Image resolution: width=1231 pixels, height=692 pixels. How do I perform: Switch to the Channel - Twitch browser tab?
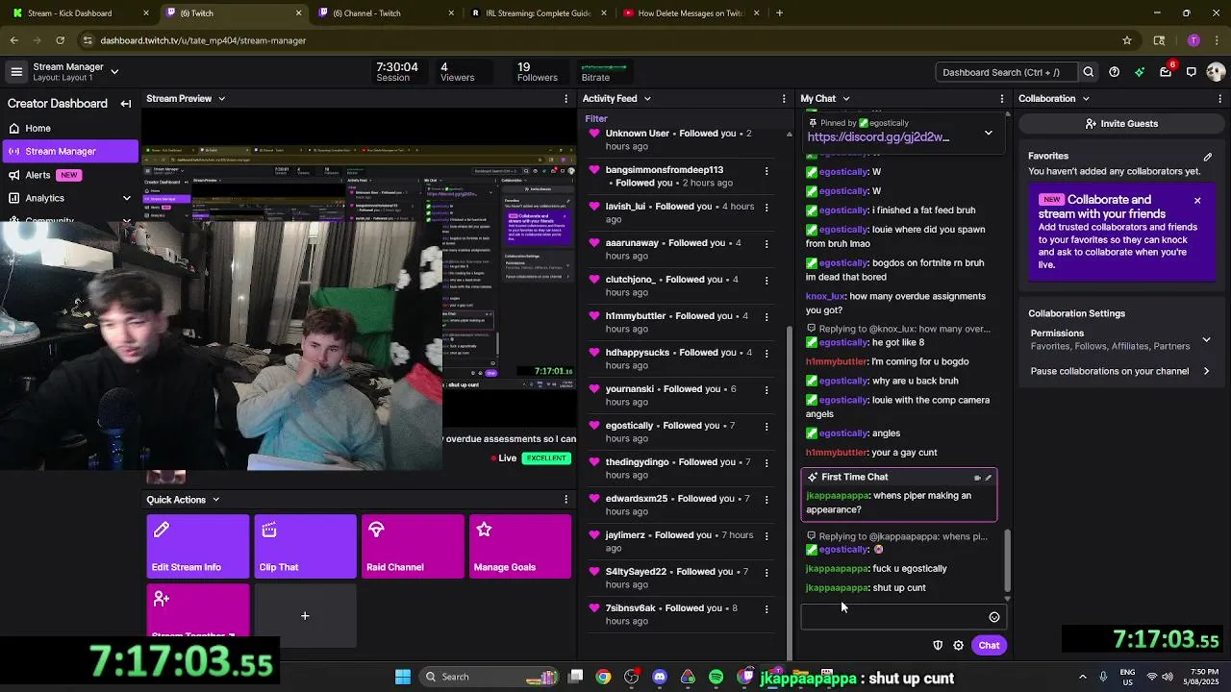click(x=383, y=13)
